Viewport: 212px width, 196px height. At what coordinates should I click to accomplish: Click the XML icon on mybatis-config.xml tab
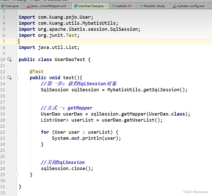pos(174,6)
